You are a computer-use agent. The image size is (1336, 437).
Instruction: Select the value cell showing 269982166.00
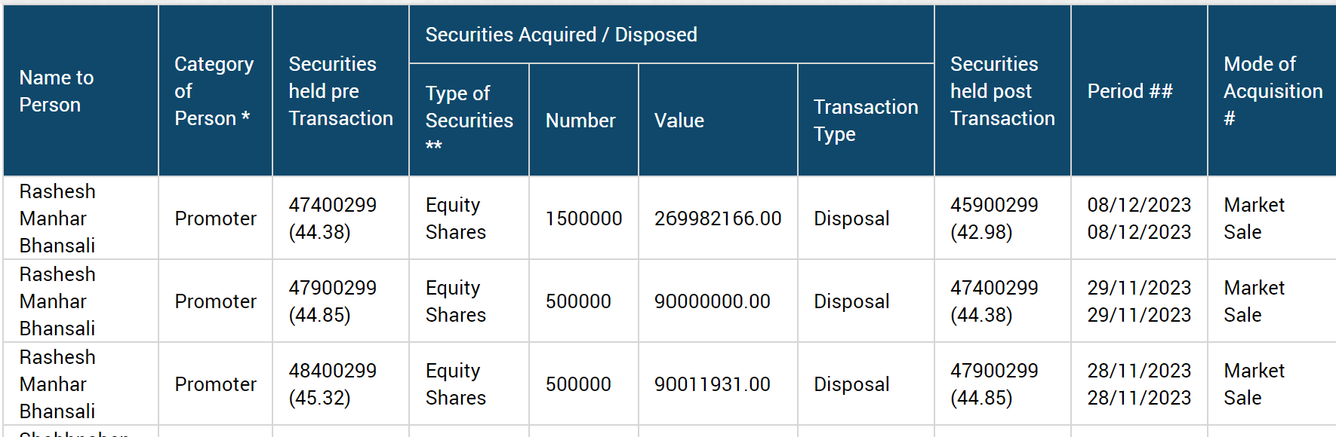718,218
